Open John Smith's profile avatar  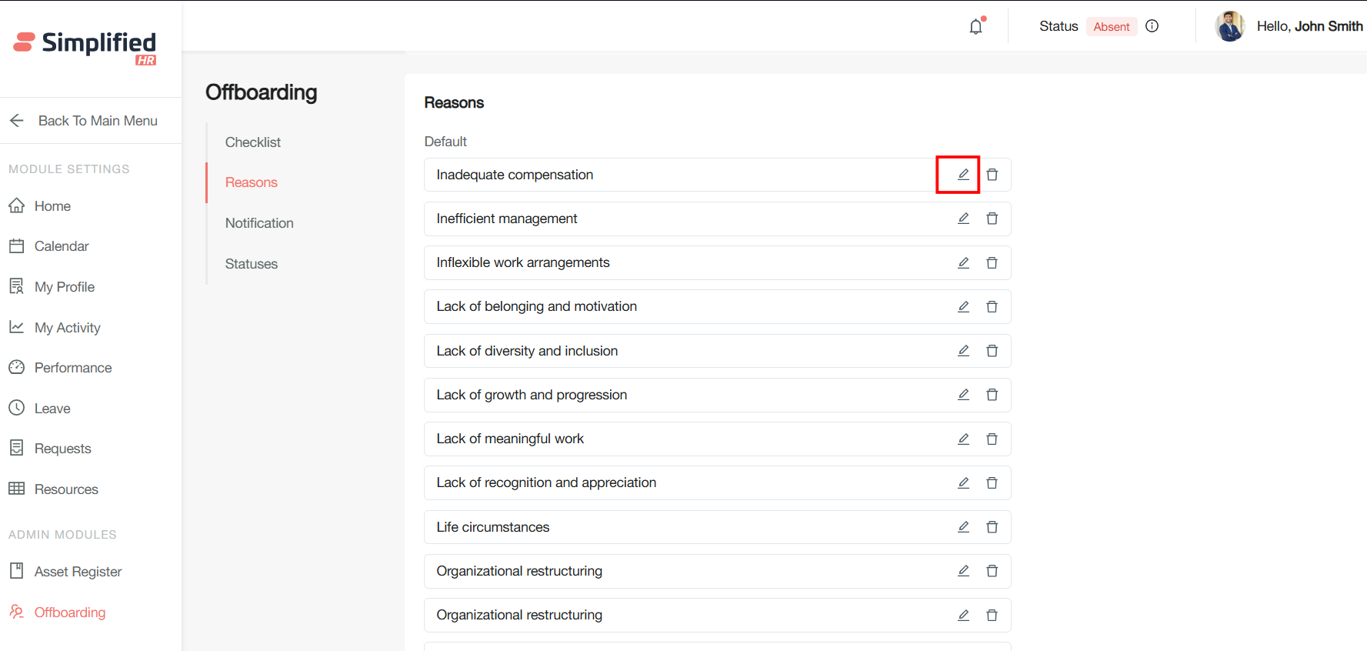pyautogui.click(x=1229, y=26)
